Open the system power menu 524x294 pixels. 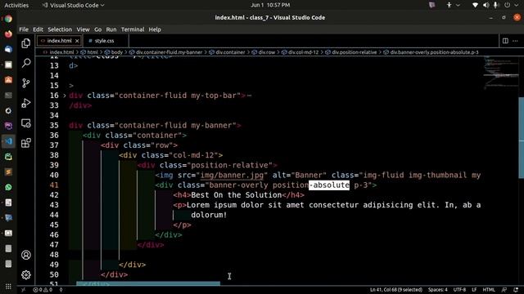[x=511, y=5]
